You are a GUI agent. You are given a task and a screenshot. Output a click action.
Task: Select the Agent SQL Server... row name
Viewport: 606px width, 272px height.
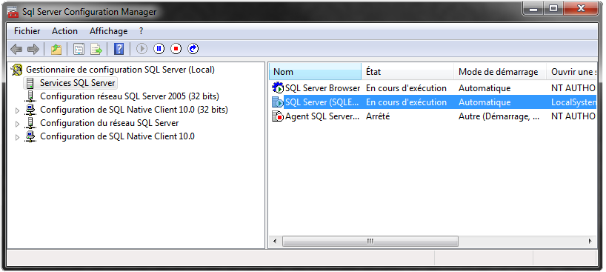322,116
